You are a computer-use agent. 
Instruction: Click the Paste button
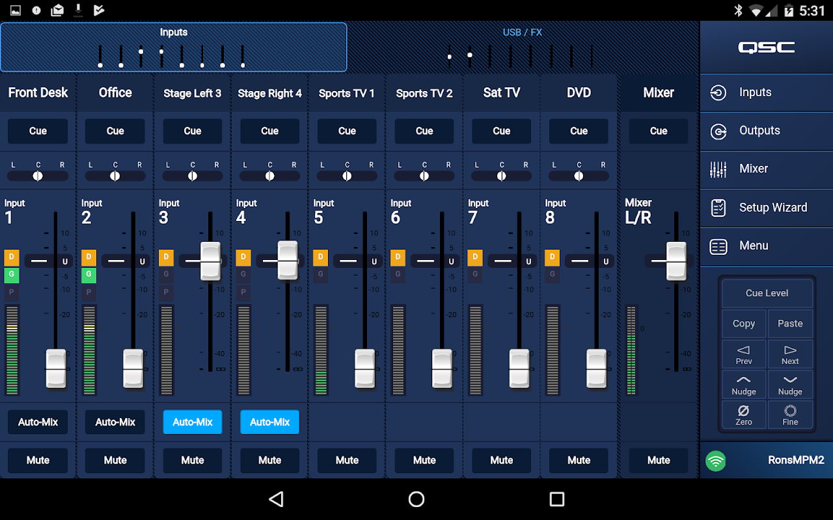pyautogui.click(x=790, y=324)
